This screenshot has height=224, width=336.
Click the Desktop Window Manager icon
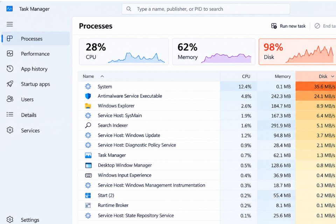pos(88,165)
